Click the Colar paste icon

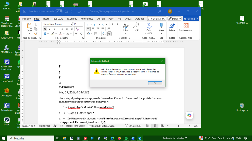click(x=29, y=26)
